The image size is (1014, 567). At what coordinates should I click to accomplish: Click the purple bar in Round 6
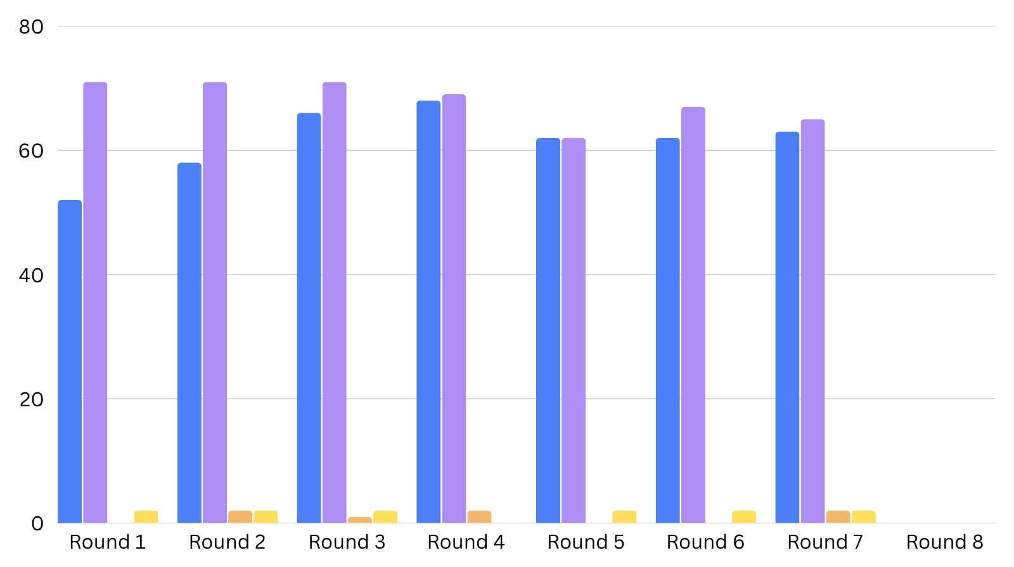(693, 315)
